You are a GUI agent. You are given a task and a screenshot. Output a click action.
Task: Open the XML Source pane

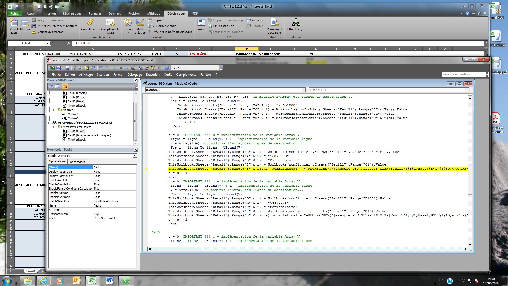201,25
